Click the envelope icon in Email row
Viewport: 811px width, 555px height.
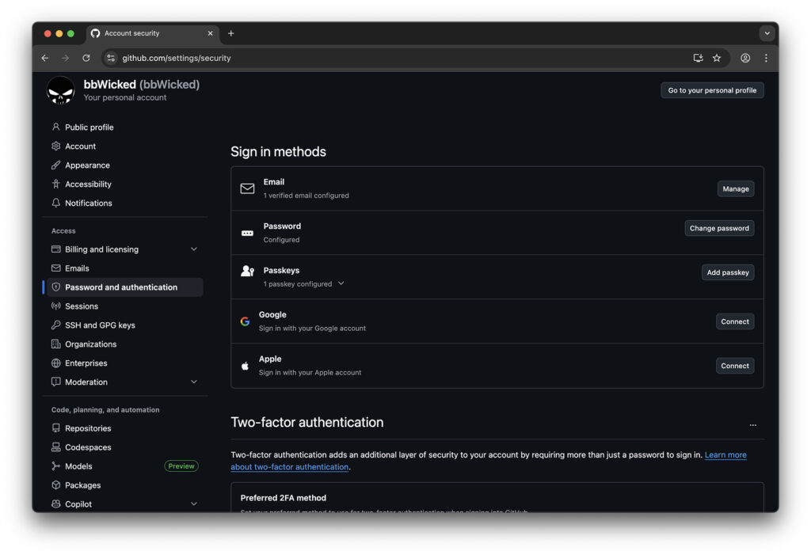click(247, 188)
